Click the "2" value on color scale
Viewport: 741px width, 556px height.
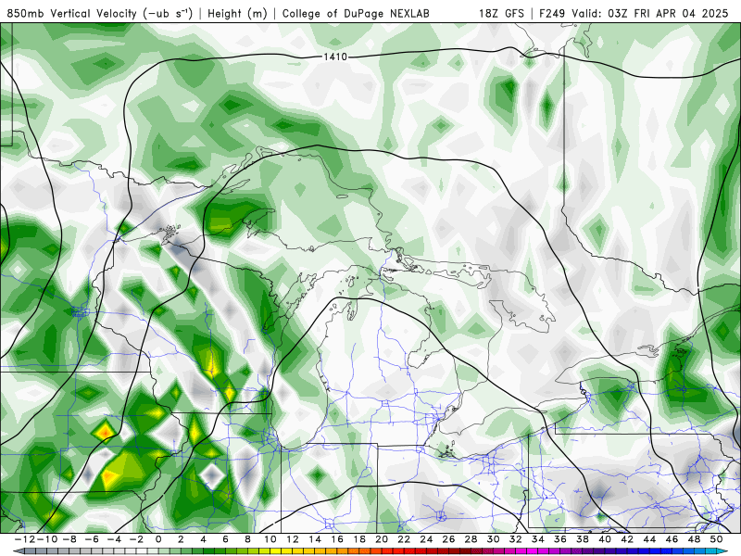click(181, 539)
